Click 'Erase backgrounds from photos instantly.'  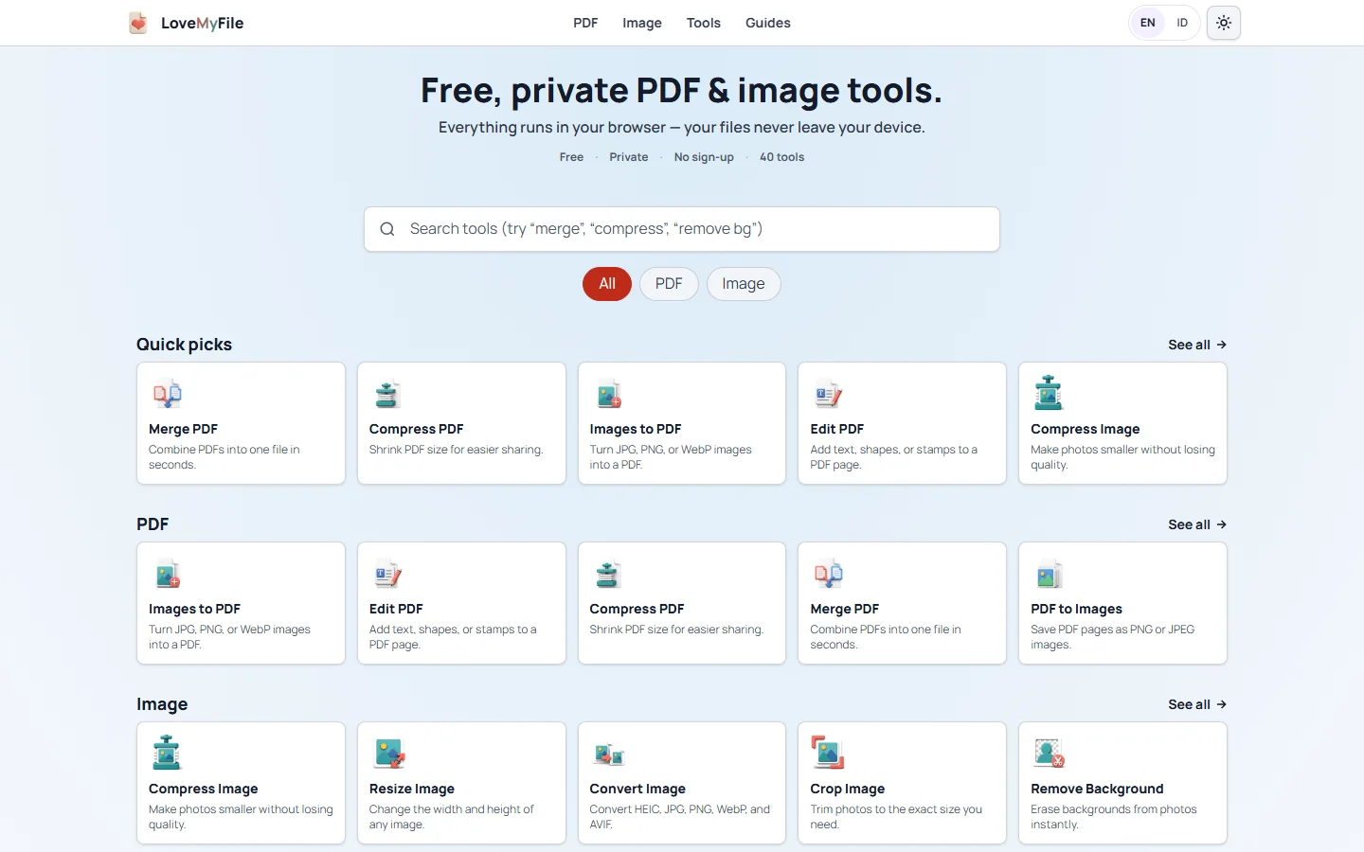tap(1114, 817)
